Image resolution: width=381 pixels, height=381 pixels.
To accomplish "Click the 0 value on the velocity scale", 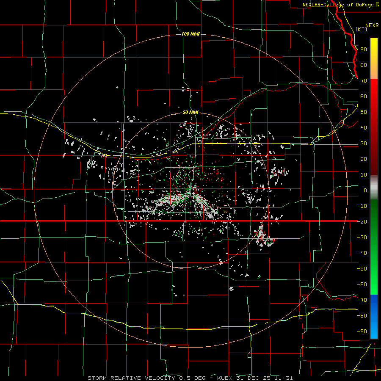I will click(x=365, y=190).
